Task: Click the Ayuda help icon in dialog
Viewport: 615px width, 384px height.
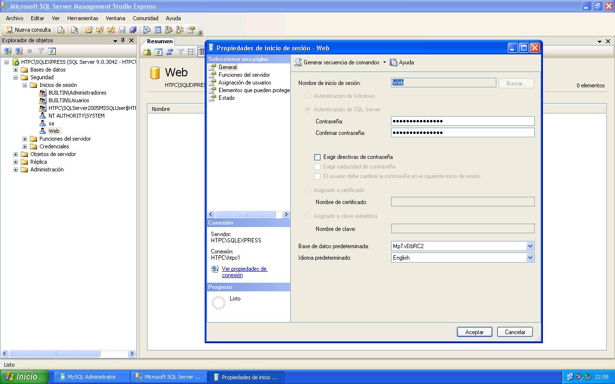Action: click(x=394, y=62)
